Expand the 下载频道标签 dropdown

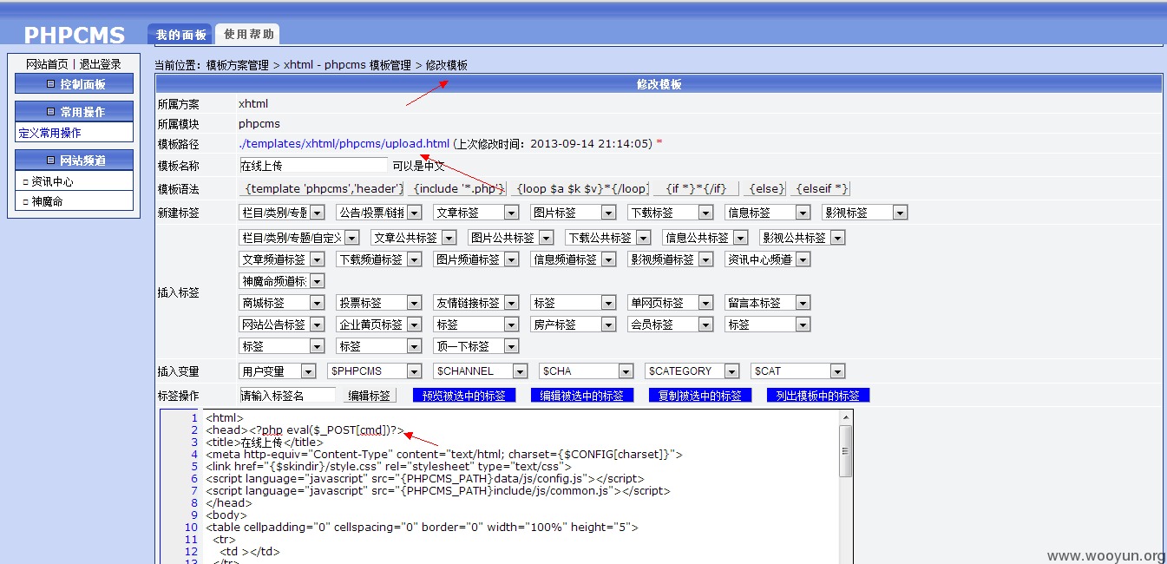(x=379, y=259)
